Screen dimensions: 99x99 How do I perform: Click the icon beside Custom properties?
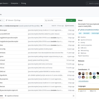(79, 45)
